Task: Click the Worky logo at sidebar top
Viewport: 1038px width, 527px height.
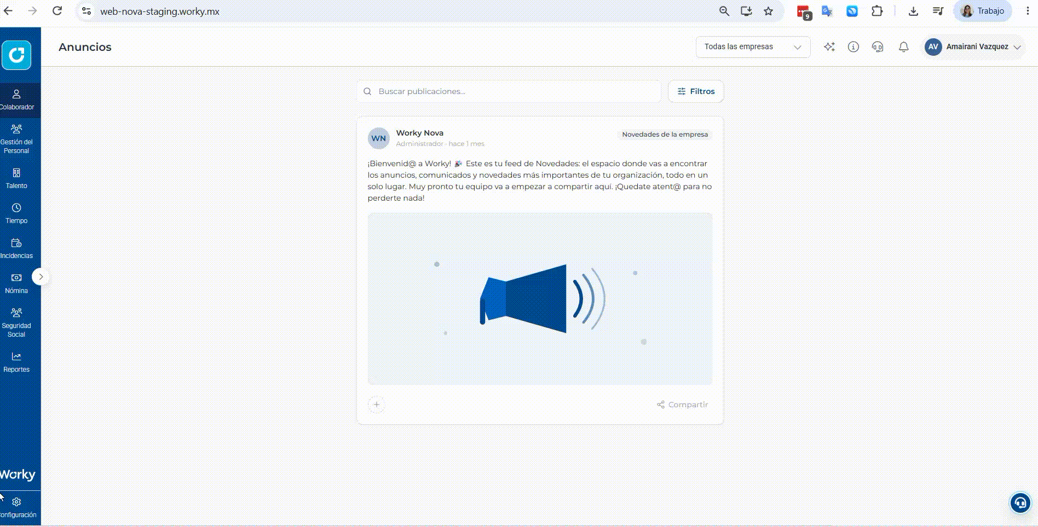Action: [16, 55]
